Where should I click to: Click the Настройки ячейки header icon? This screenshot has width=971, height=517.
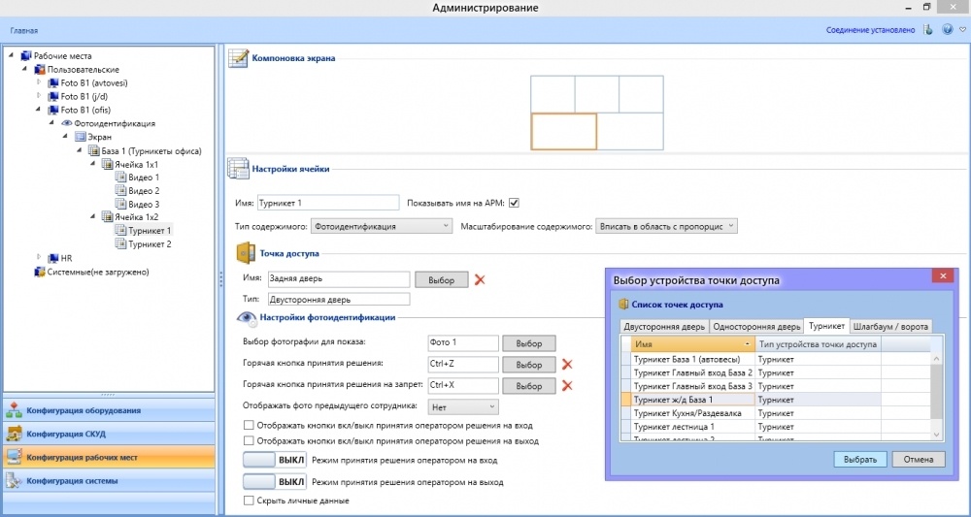coord(239,168)
